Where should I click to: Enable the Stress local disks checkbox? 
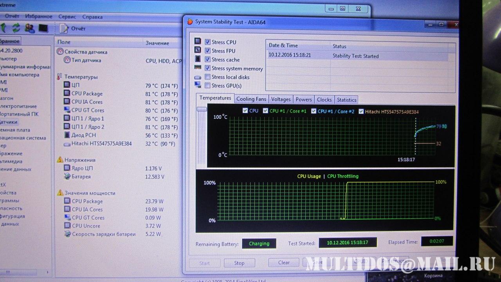tap(207, 77)
